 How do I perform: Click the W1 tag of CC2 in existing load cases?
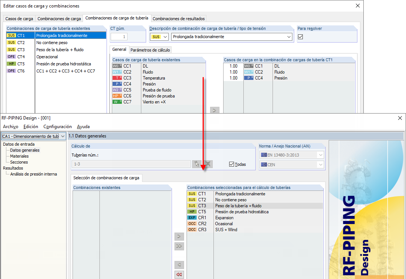pyautogui.click(x=117, y=72)
